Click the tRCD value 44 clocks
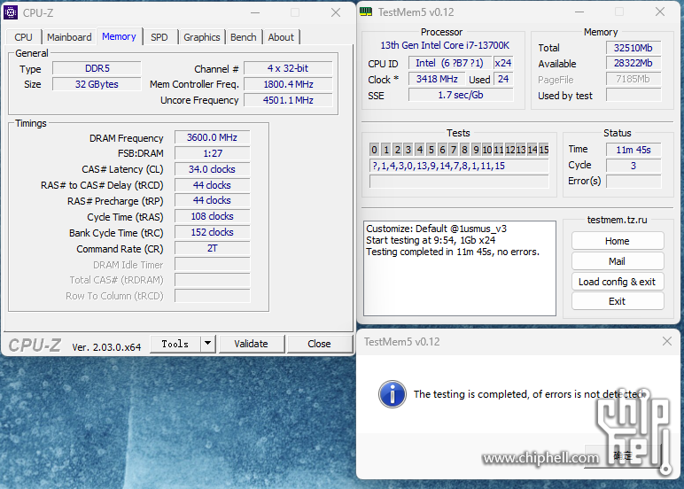This screenshot has width=684, height=489. [x=212, y=185]
